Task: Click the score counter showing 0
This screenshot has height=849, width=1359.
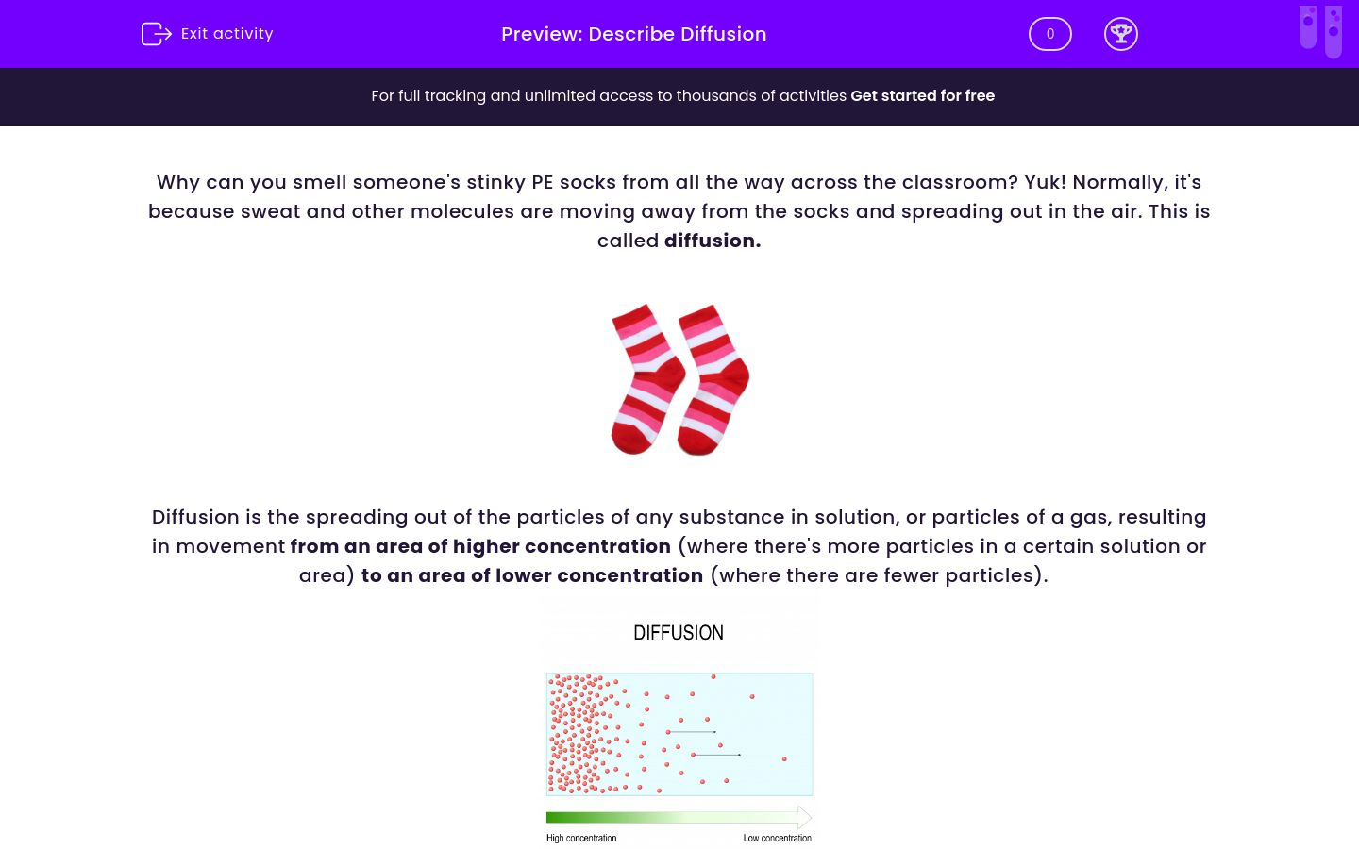Action: [x=1049, y=34]
